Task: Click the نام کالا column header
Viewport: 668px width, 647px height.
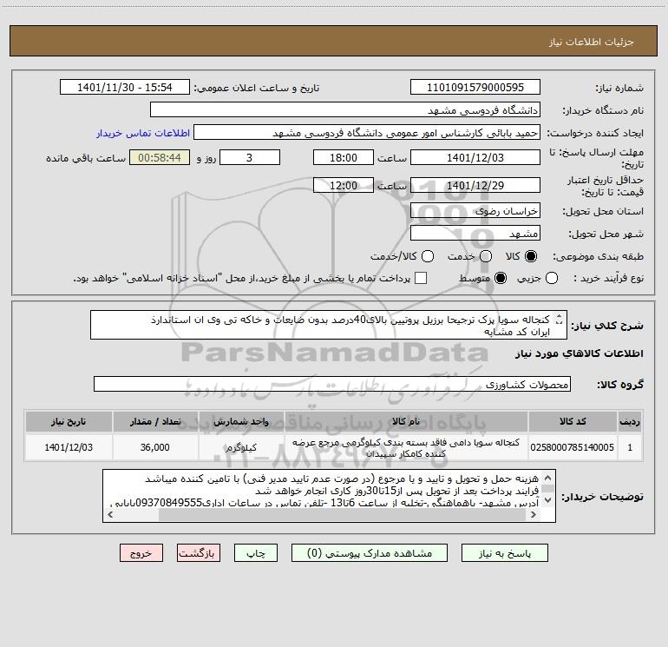Action: tap(406, 421)
